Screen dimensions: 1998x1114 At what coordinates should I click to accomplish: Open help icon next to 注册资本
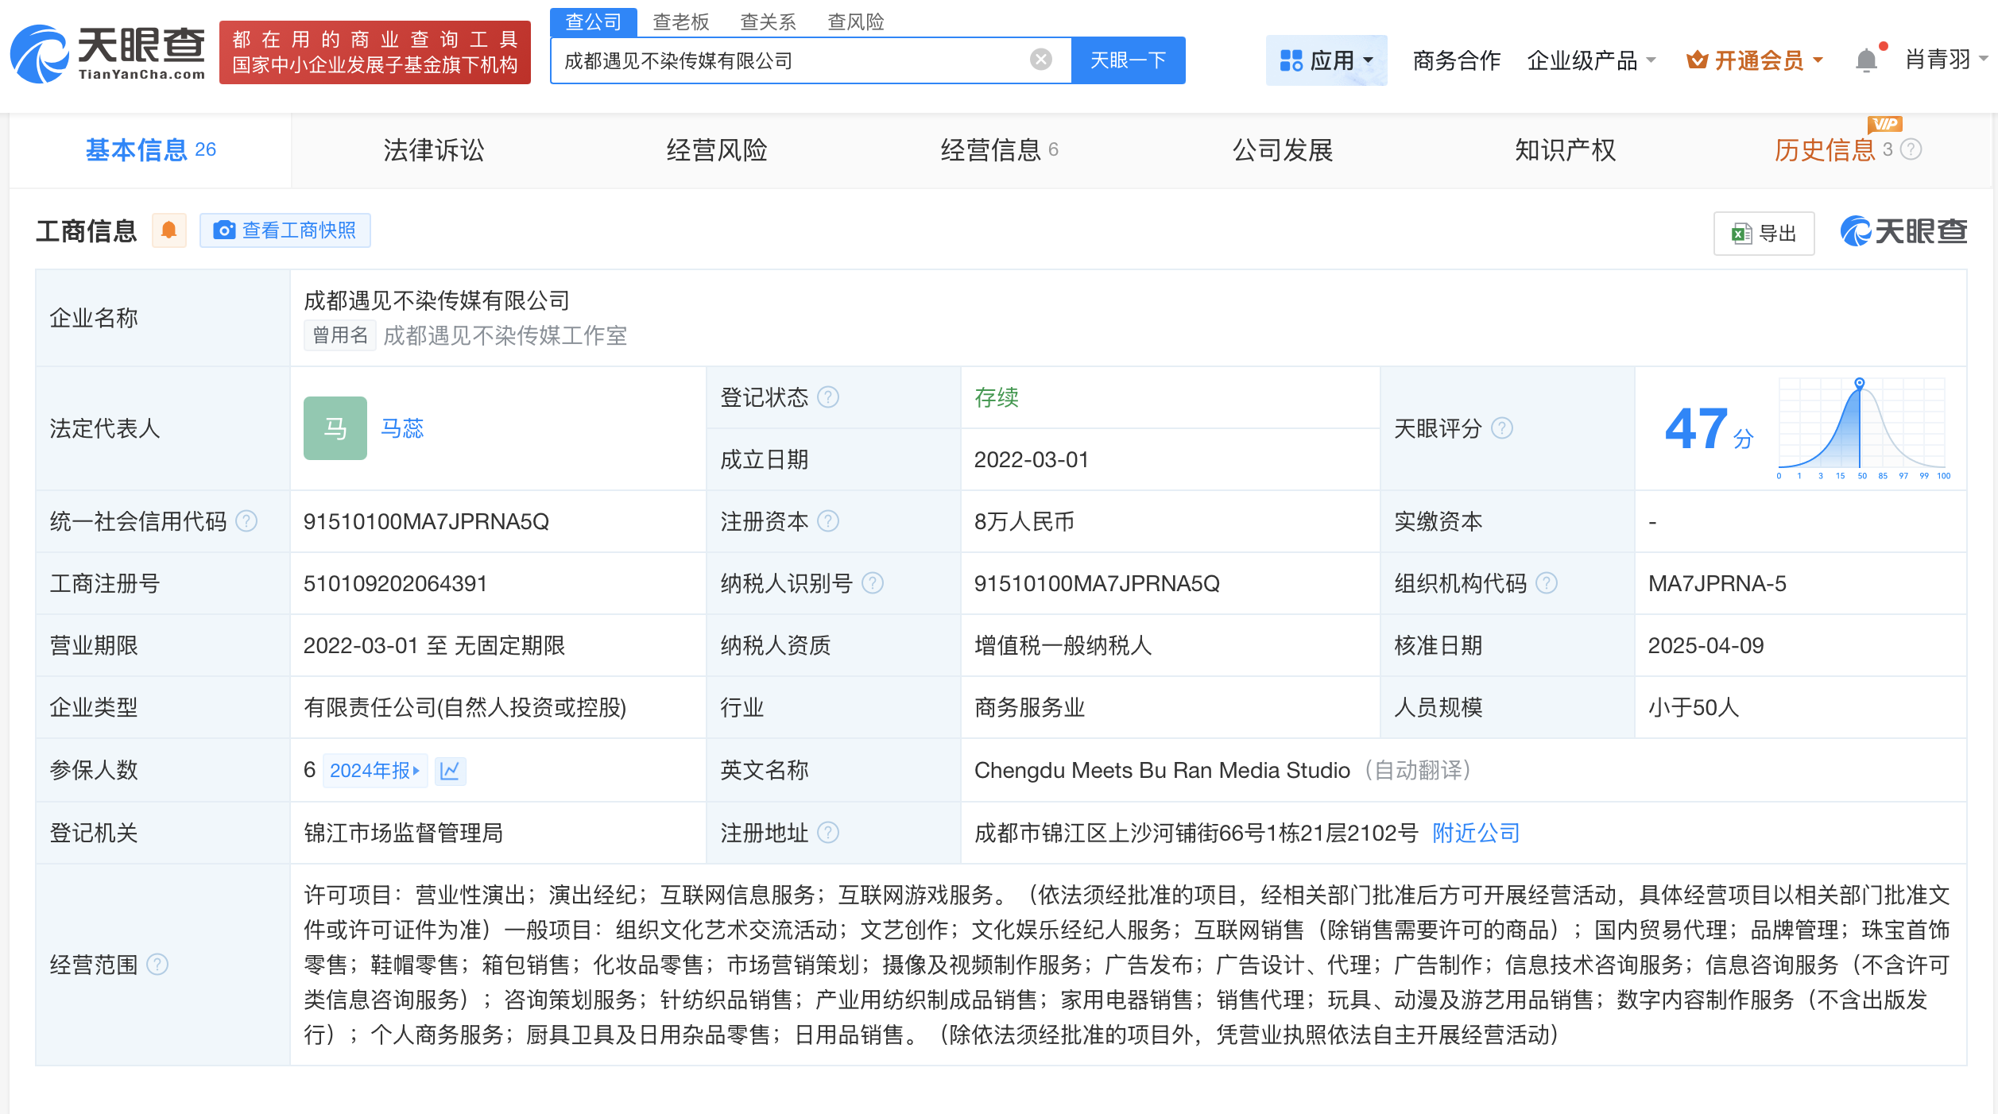pos(828,521)
